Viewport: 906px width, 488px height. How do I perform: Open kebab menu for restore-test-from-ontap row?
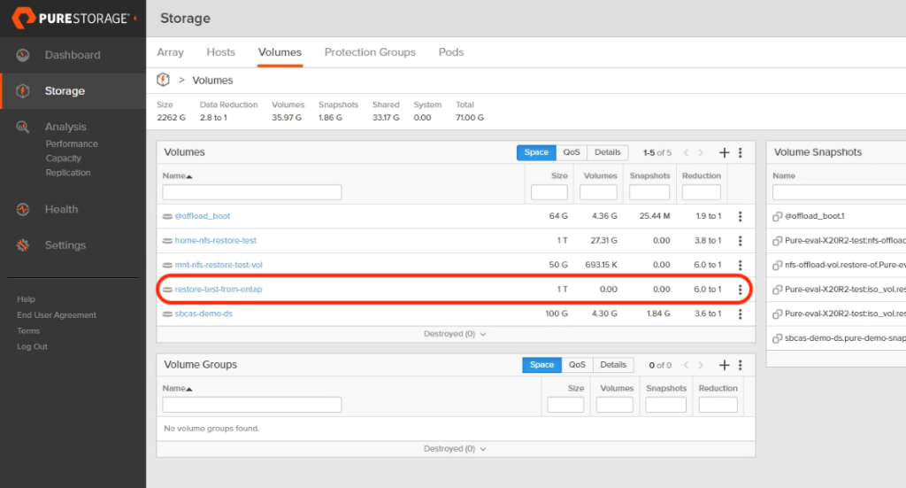pos(741,289)
